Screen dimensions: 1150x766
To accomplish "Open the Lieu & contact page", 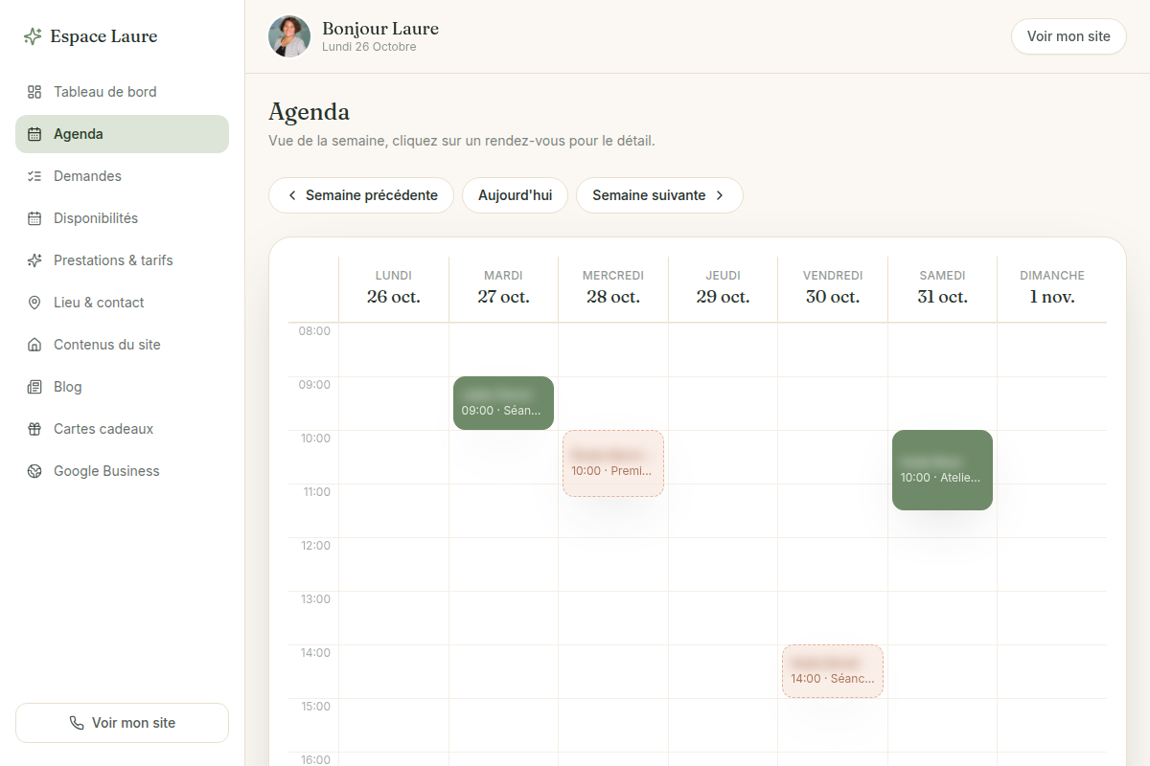I will tap(122, 303).
